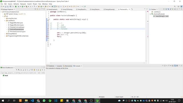Click the start icon in Boot Dashboard toolbar
Viewport: 183px width, 103px height.
click(17, 70)
